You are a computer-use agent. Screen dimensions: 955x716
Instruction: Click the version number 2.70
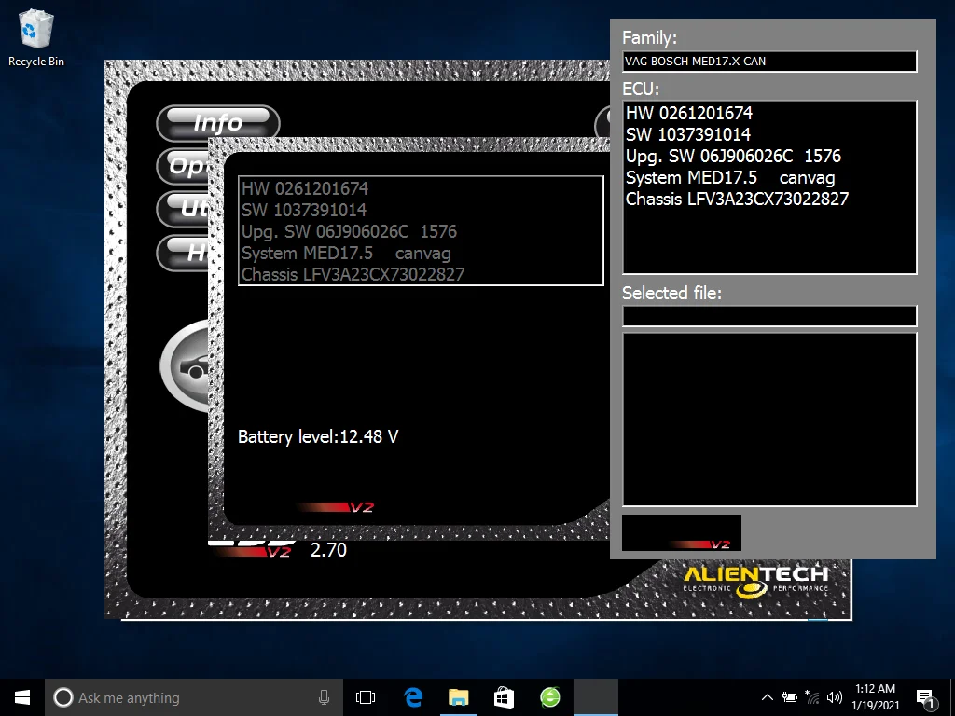click(x=328, y=550)
